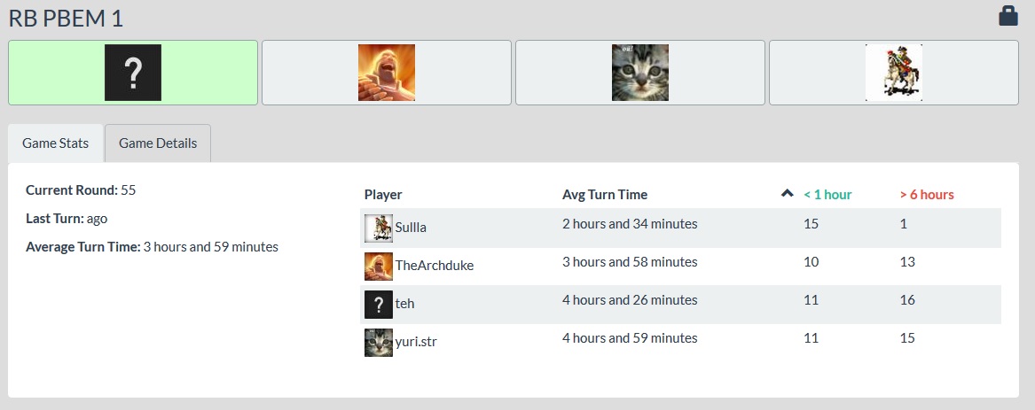The height and width of the screenshot is (410, 1035).
Task: Open TheArchduke's player name link
Action: pos(435,266)
